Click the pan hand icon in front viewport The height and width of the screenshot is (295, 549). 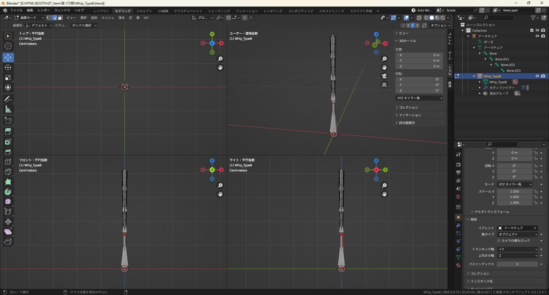coord(220,194)
